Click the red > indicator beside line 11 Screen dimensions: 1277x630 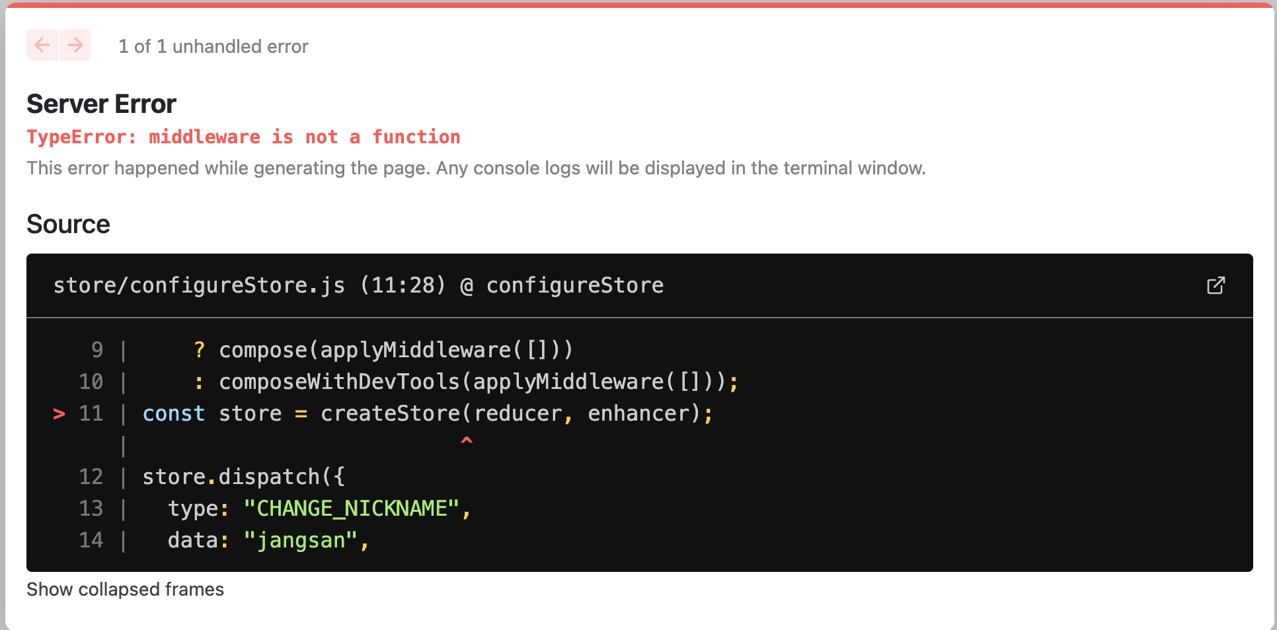(59, 414)
